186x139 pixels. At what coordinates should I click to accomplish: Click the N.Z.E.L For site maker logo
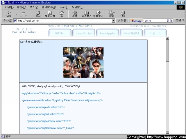[x=24, y=30]
